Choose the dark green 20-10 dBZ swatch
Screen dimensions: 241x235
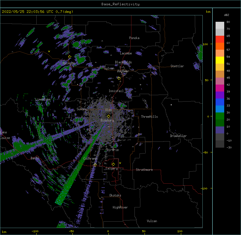[x=220, y=123]
